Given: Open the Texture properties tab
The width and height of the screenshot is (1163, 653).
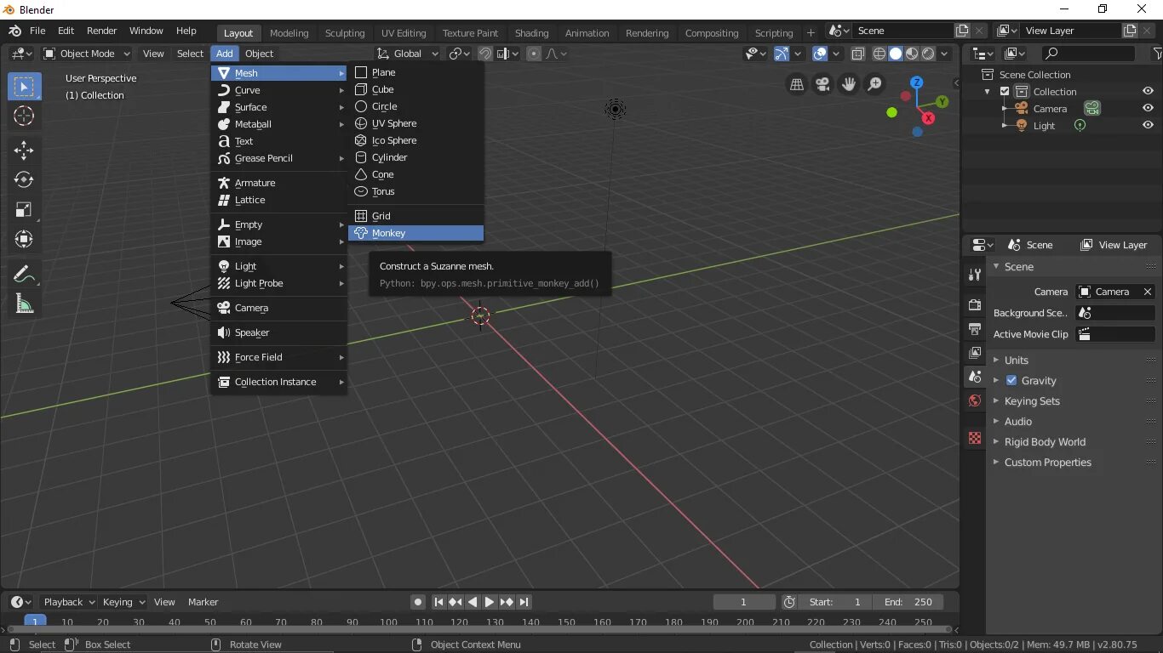Looking at the screenshot, I should click(975, 439).
